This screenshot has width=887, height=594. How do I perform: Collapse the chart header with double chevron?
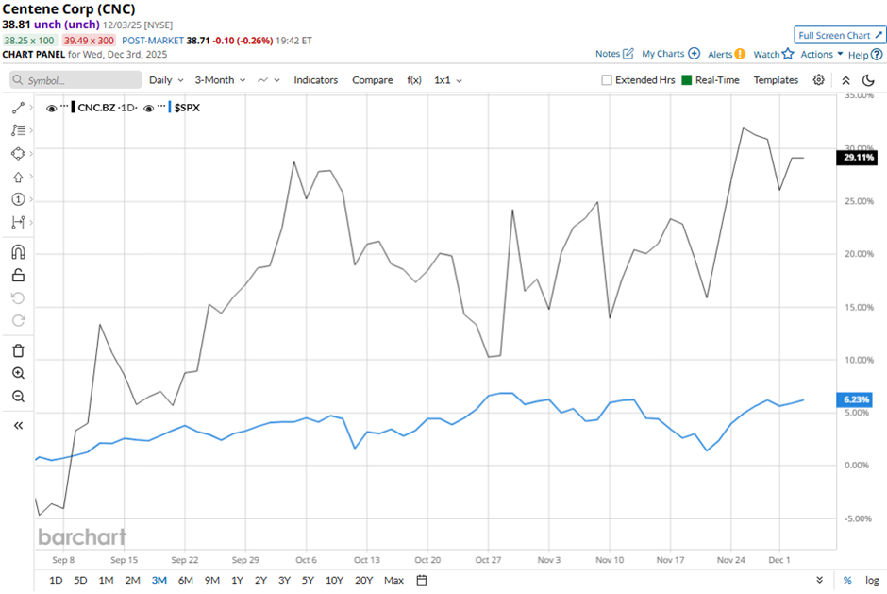coord(845,80)
